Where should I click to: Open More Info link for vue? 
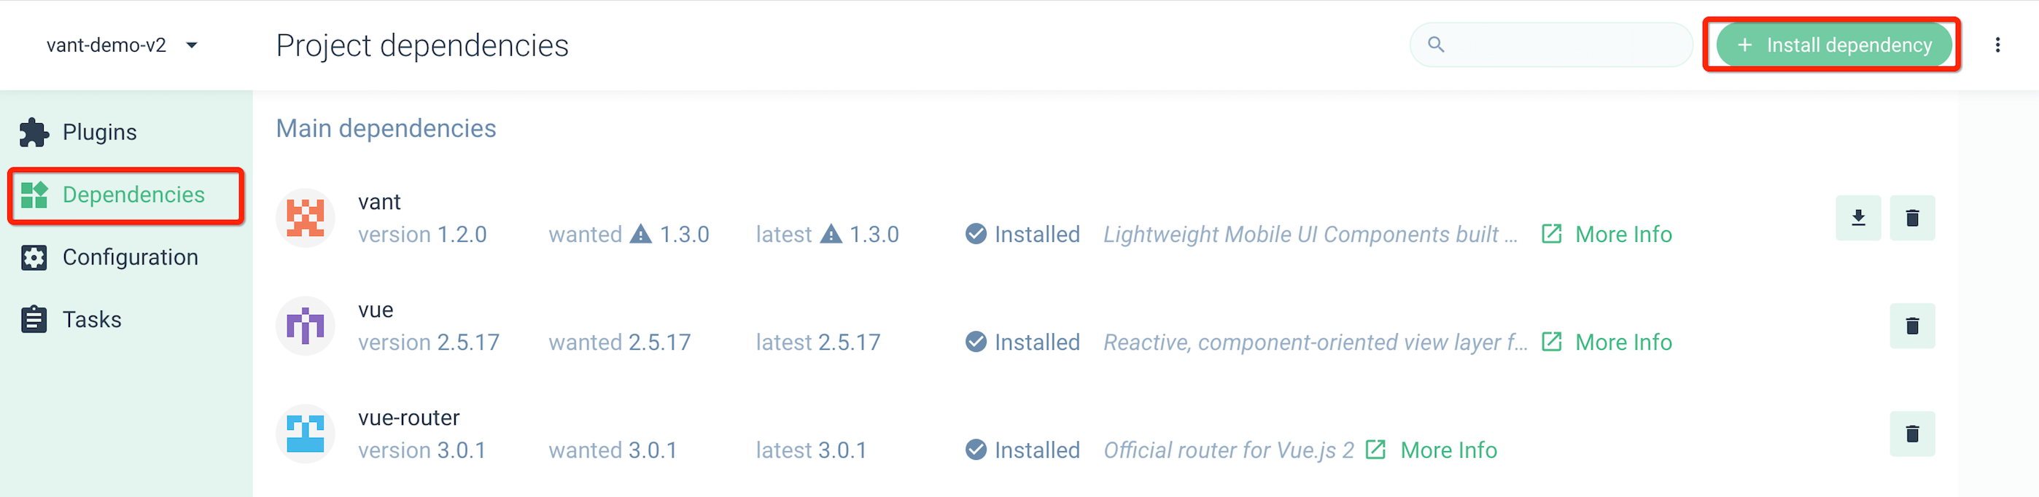(x=1607, y=342)
